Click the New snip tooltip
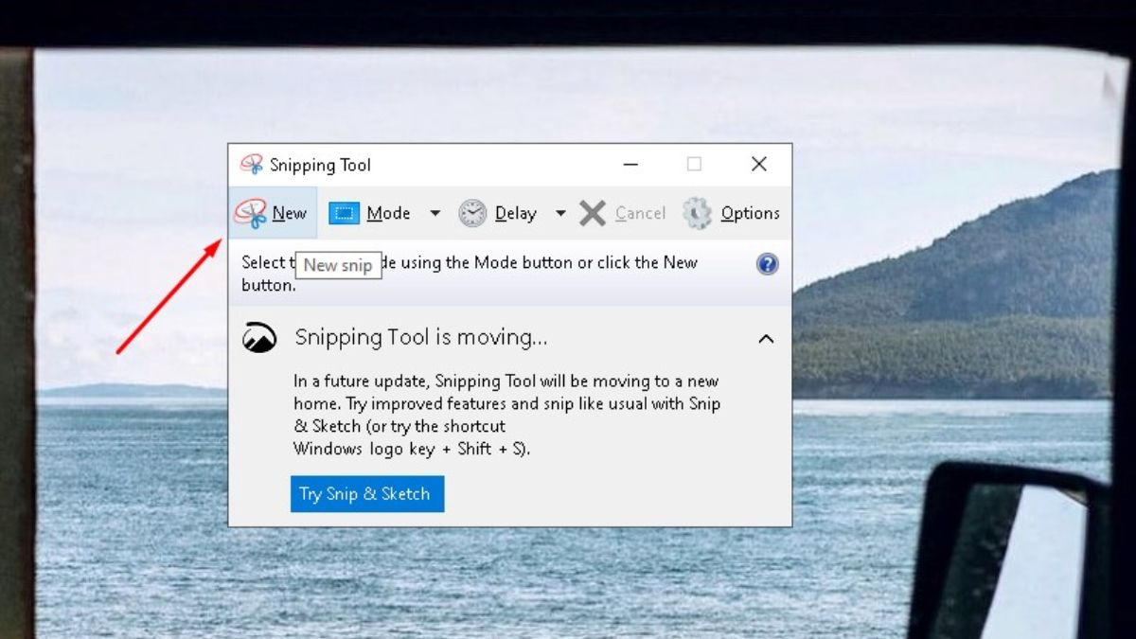Screen dimensions: 1136x639 click(x=339, y=265)
